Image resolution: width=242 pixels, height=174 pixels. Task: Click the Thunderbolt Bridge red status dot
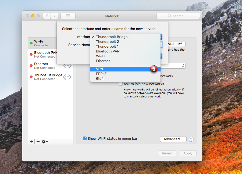(31, 77)
